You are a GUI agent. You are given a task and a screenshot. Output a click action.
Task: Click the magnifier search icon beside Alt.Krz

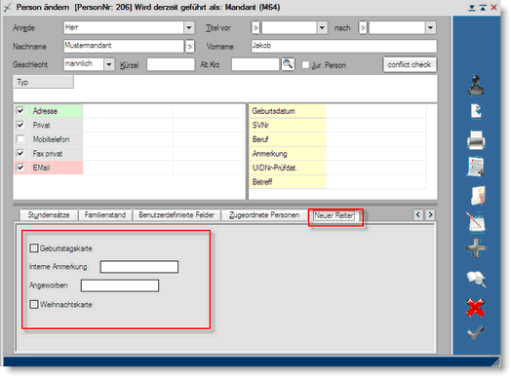point(288,64)
